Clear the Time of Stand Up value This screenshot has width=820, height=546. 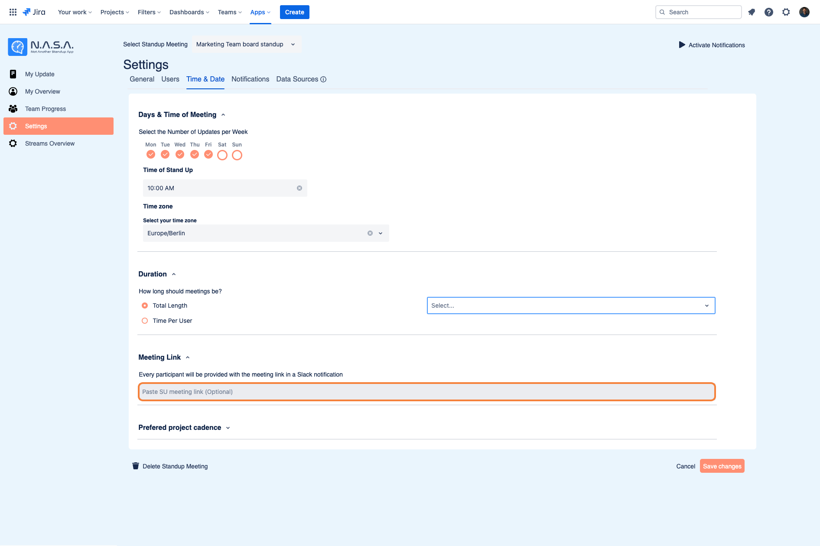[299, 188]
